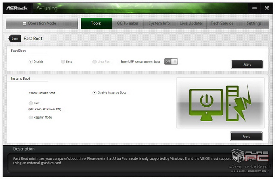Go to the Live Update tab
The image size is (275, 179).
pyautogui.click(x=190, y=24)
